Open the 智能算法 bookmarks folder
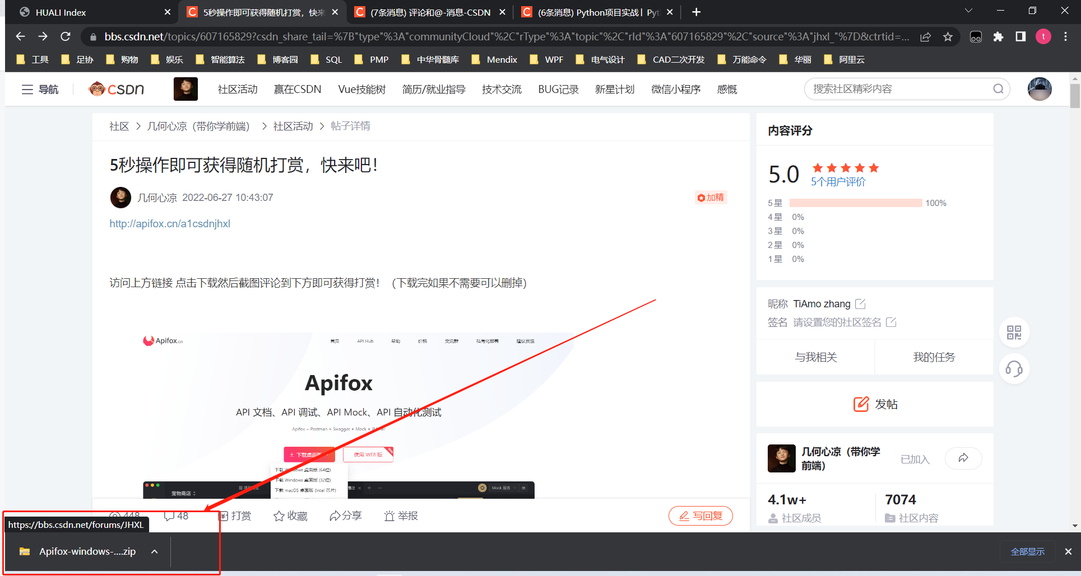Screen dimensions: 1081x576 click(x=220, y=60)
